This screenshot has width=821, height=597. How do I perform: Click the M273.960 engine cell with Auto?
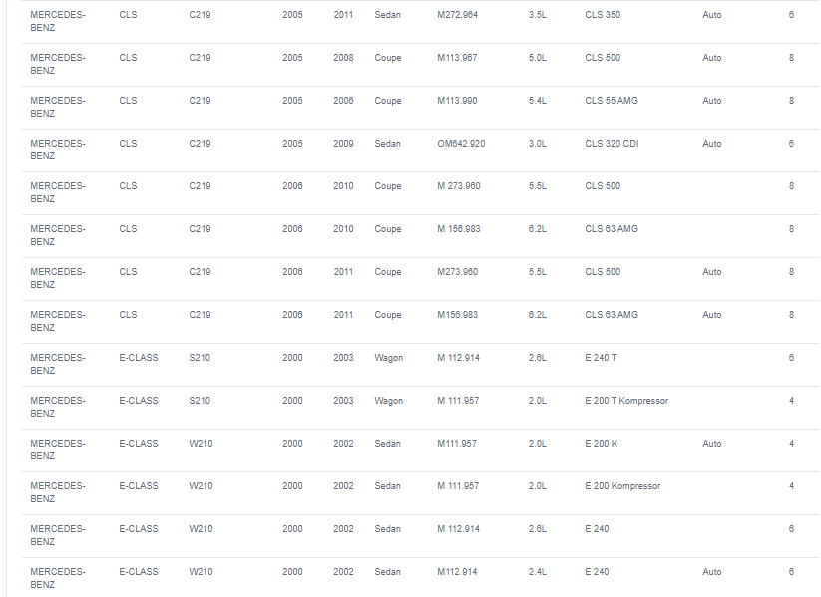458,272
